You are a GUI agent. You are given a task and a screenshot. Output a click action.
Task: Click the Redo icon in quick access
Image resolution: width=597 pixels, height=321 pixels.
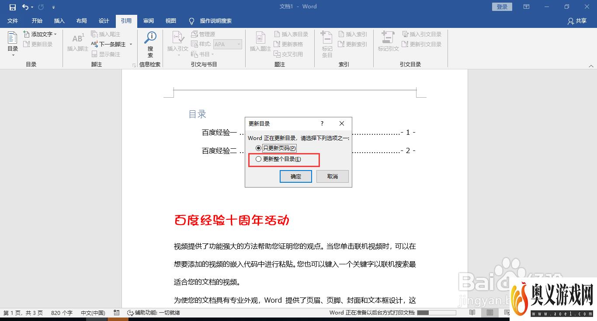[x=41, y=7]
